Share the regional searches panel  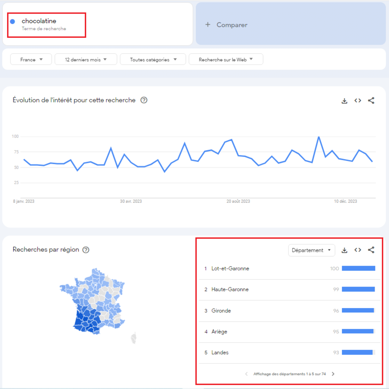point(371,250)
